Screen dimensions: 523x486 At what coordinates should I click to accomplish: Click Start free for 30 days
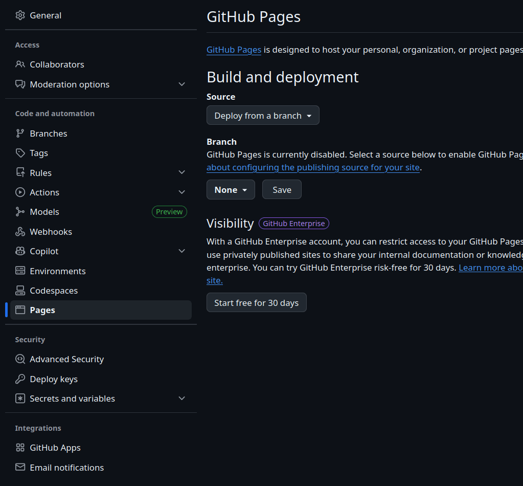point(257,302)
